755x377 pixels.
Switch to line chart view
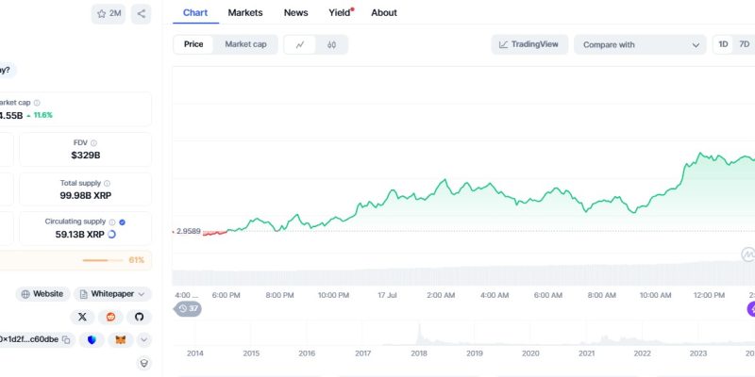coord(300,44)
